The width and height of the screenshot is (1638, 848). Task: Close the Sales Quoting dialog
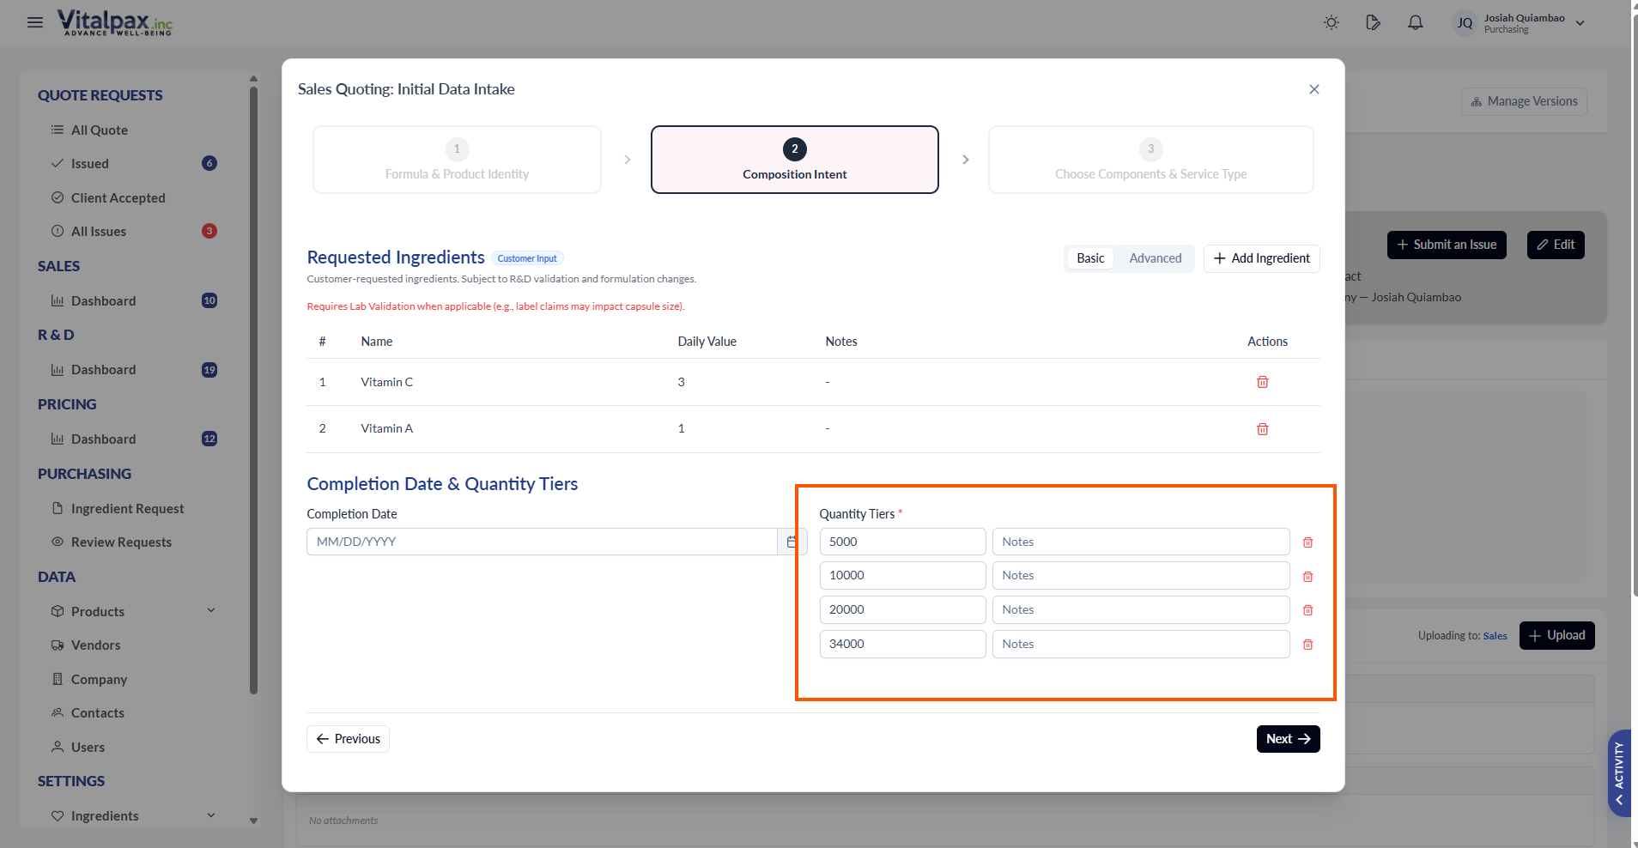(x=1314, y=89)
